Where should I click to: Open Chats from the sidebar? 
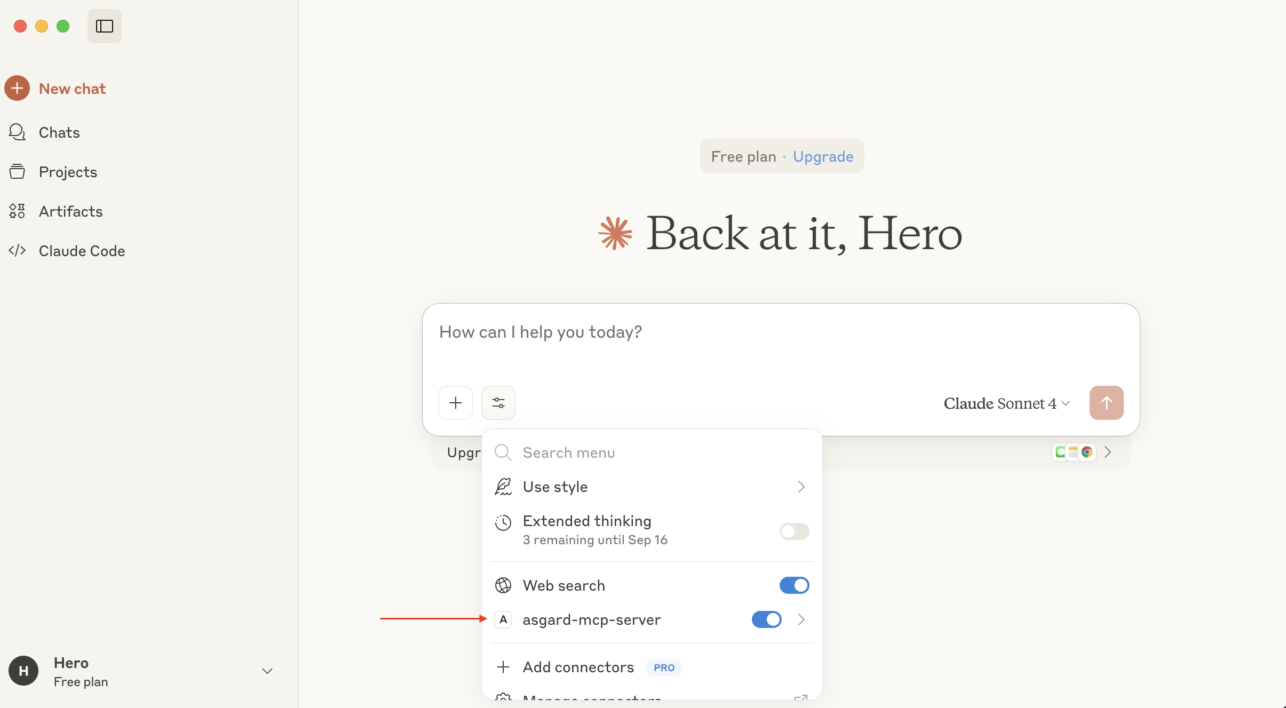(x=59, y=132)
